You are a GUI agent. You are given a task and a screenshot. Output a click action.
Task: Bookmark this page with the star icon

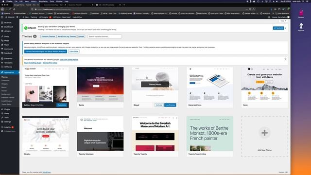pos(254,9)
